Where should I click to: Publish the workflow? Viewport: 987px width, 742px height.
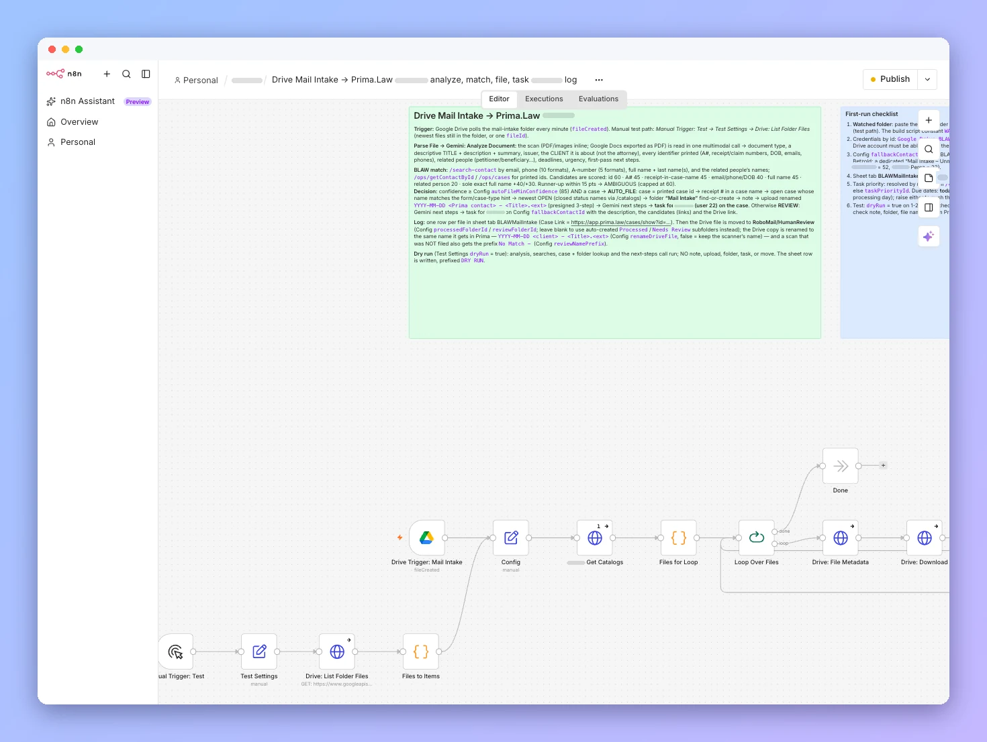[890, 79]
